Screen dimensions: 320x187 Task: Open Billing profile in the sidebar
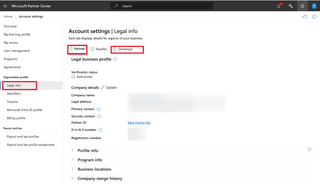tap(16, 118)
